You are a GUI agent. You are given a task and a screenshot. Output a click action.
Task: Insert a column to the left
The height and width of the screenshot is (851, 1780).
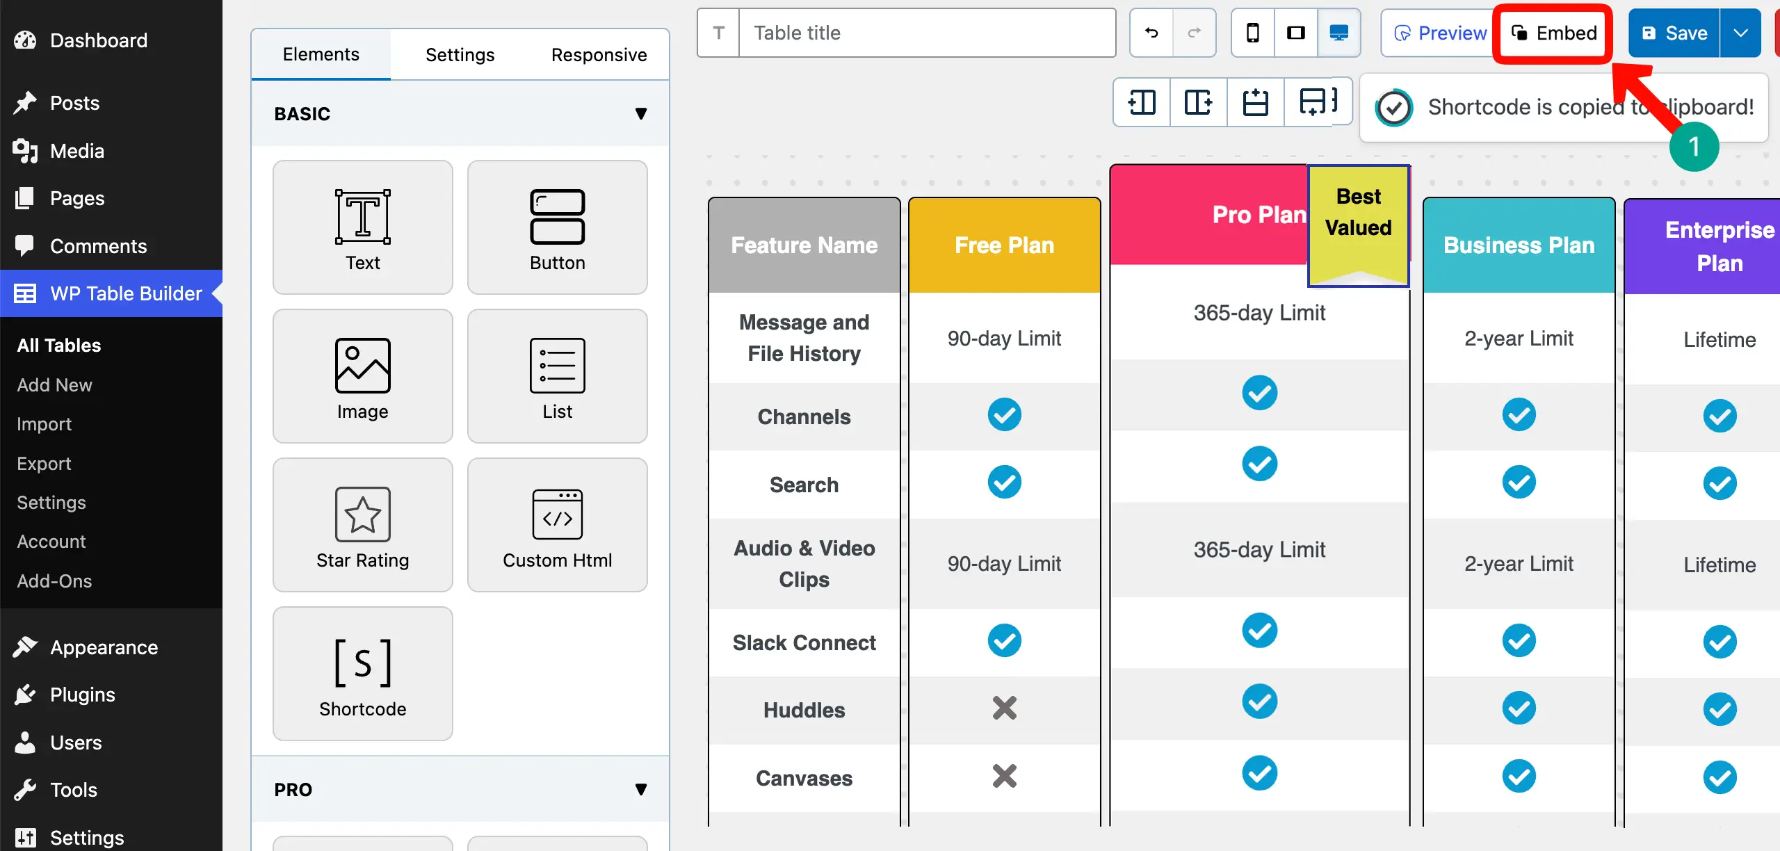pyautogui.click(x=1141, y=102)
